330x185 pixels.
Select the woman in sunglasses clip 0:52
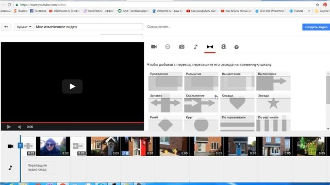tap(53, 146)
